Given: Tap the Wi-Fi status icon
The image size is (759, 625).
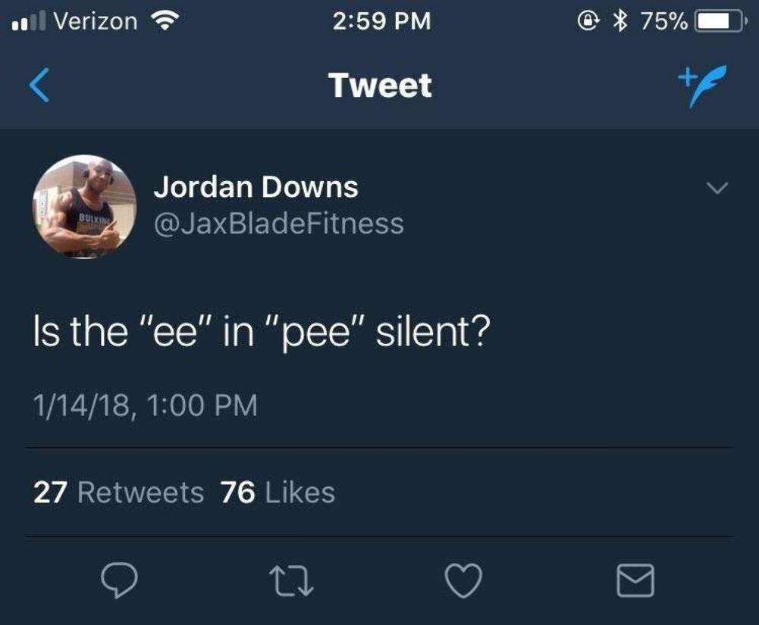Looking at the screenshot, I should click(162, 21).
